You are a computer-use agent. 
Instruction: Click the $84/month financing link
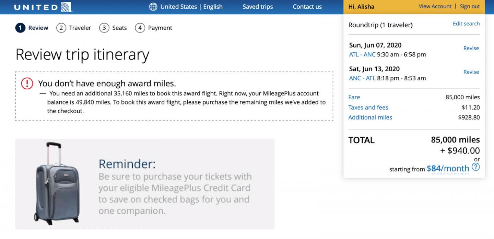447,168
